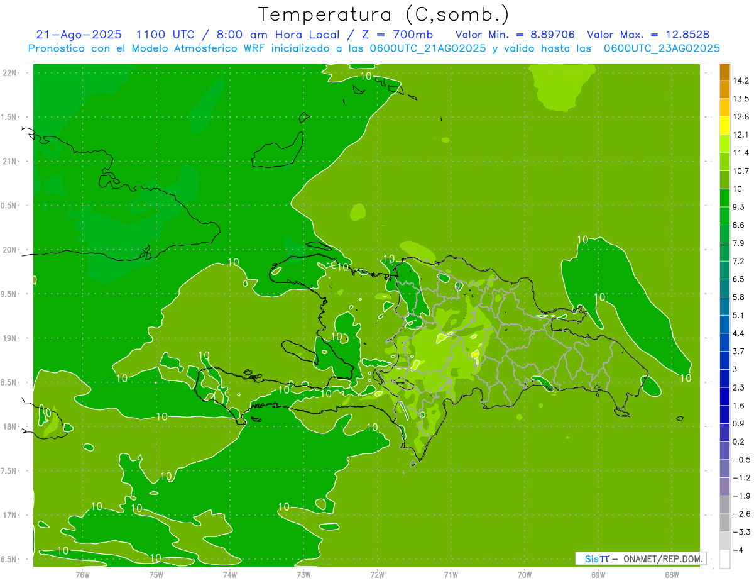Click the '-3.3' colorbar label
Image resolution: width=754 pixels, height=583 pixels.
coord(741,532)
